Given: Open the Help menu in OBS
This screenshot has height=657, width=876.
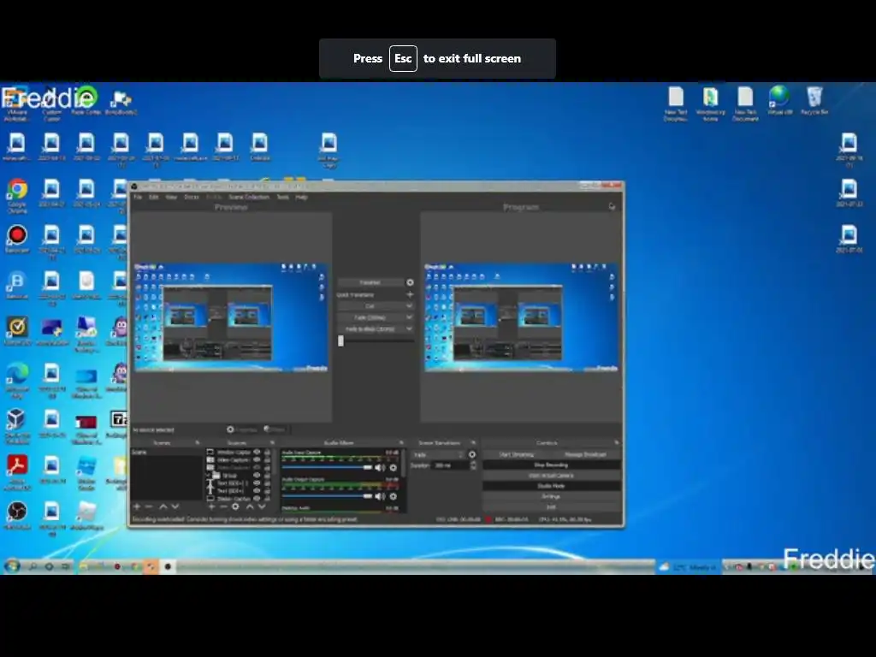Looking at the screenshot, I should [301, 198].
